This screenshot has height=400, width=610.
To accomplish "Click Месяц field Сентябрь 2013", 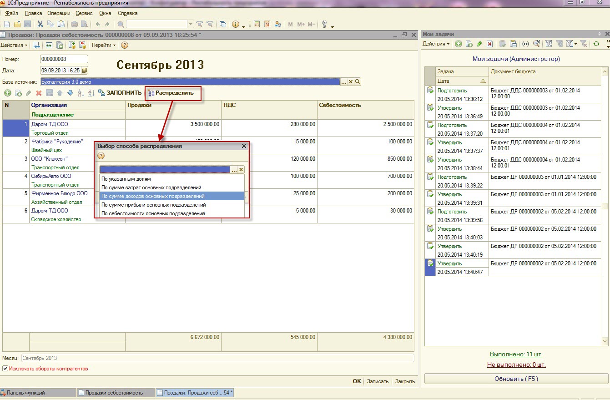I will [x=217, y=358].
